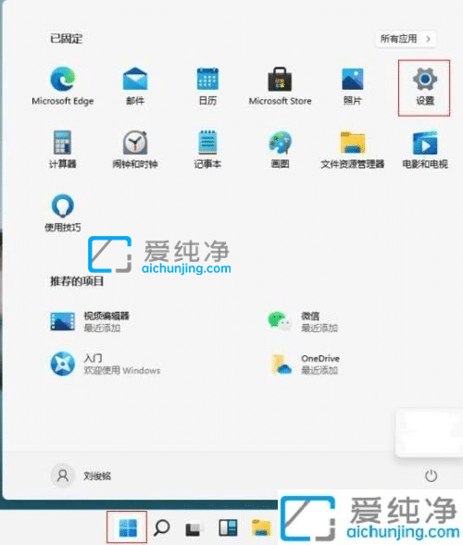Expand 所有应用 all apps list
The width and height of the screenshot is (463, 545).
click(x=406, y=39)
